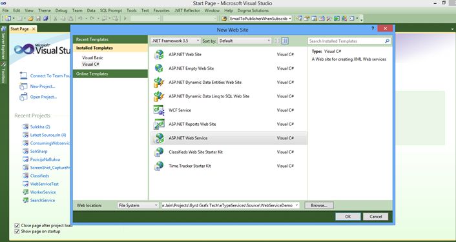Select Visual C# under Installed Templates
Image resolution: width=456 pixels, height=242 pixels.
[x=90, y=64]
